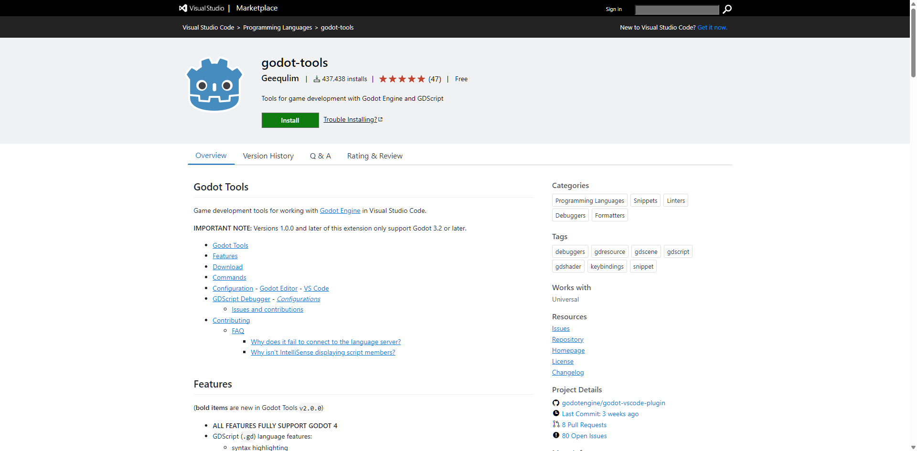Open the Trouble Installing link
917x451 pixels.
353,119
